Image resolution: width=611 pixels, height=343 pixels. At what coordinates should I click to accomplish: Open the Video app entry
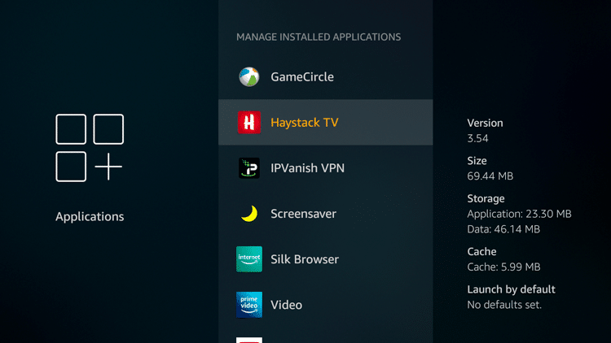pos(325,305)
